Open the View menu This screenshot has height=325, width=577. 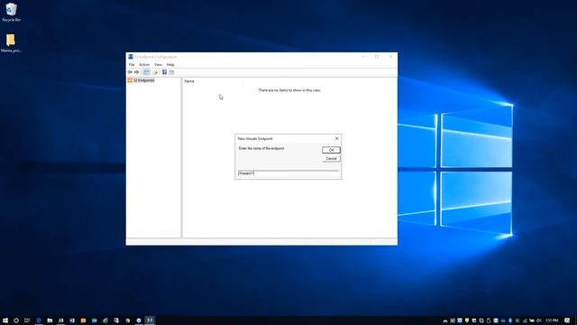[x=159, y=64]
